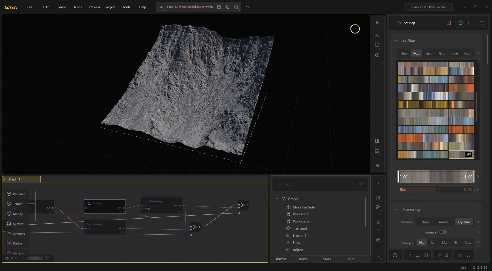This screenshot has height=271, width=492.
Task: Collapse the SatMap section
Action: 396,41
